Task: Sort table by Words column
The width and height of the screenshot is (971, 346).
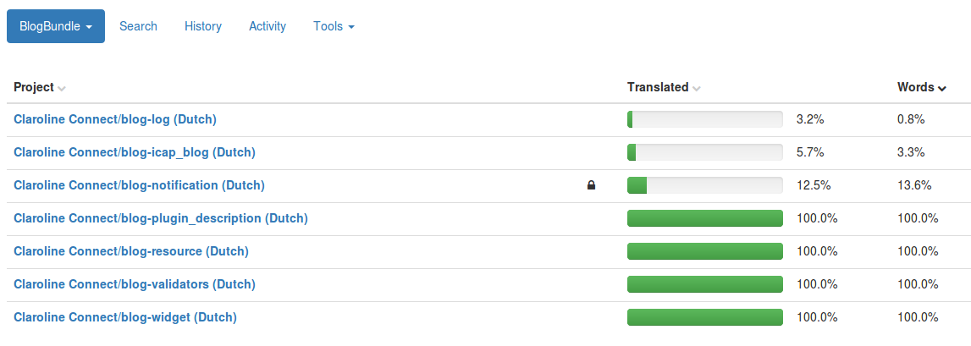Action: tap(915, 87)
